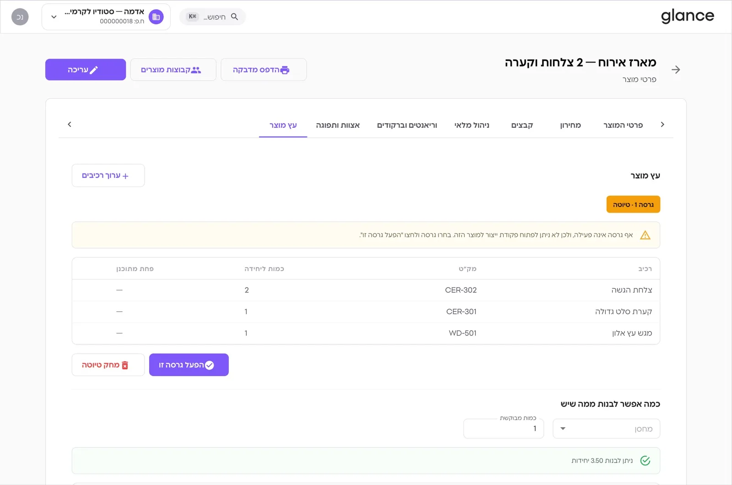This screenshot has width=732, height=485.
Task: Open קבוצות מוצרים product groups
Action: coord(173,70)
